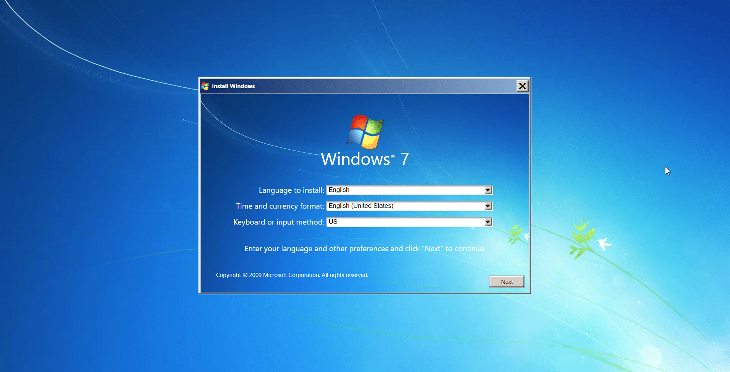The width and height of the screenshot is (730, 372).
Task: Click the Next button to continue
Action: pyautogui.click(x=506, y=281)
